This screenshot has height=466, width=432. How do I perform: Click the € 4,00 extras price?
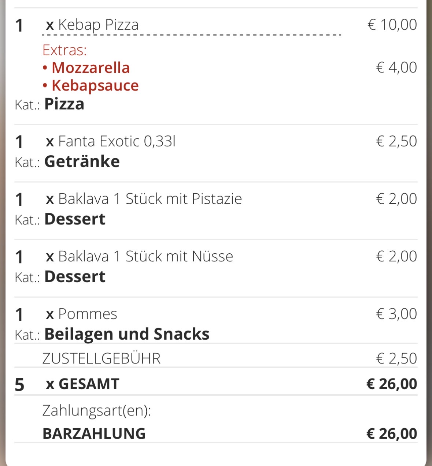point(396,68)
